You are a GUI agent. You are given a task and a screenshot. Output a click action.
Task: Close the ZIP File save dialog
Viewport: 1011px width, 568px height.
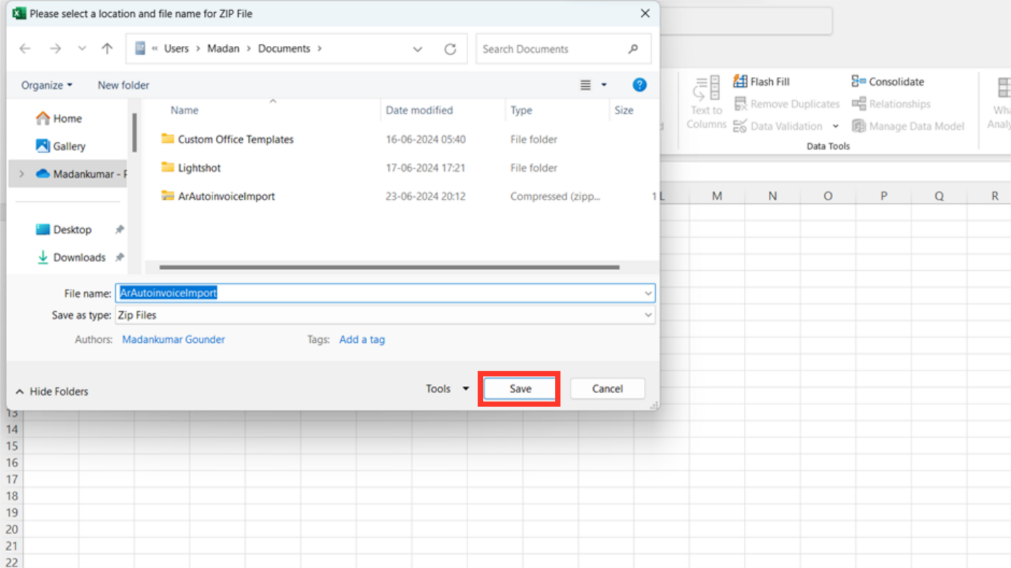645,13
